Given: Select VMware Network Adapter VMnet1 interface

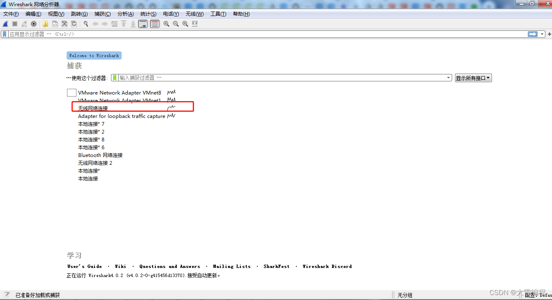Looking at the screenshot, I should pos(120,100).
